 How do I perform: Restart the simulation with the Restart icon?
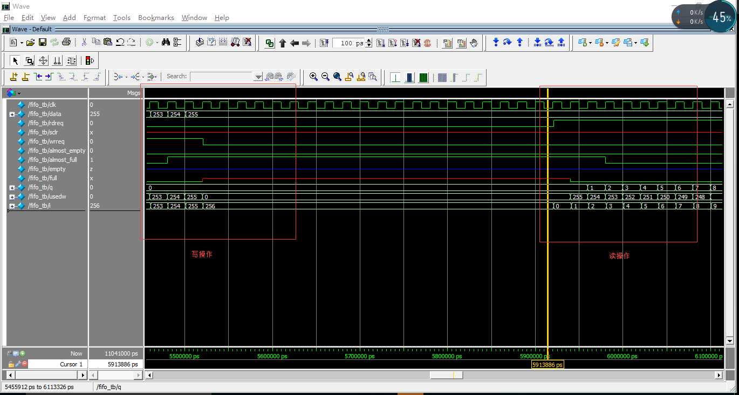tap(324, 43)
